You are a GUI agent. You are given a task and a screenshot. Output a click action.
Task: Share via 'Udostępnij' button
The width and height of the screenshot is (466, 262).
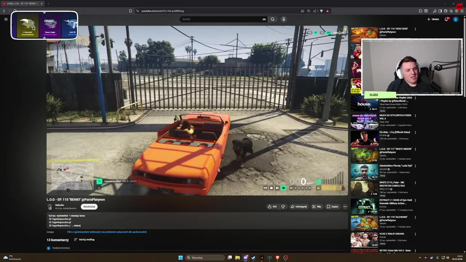pyautogui.click(x=299, y=207)
